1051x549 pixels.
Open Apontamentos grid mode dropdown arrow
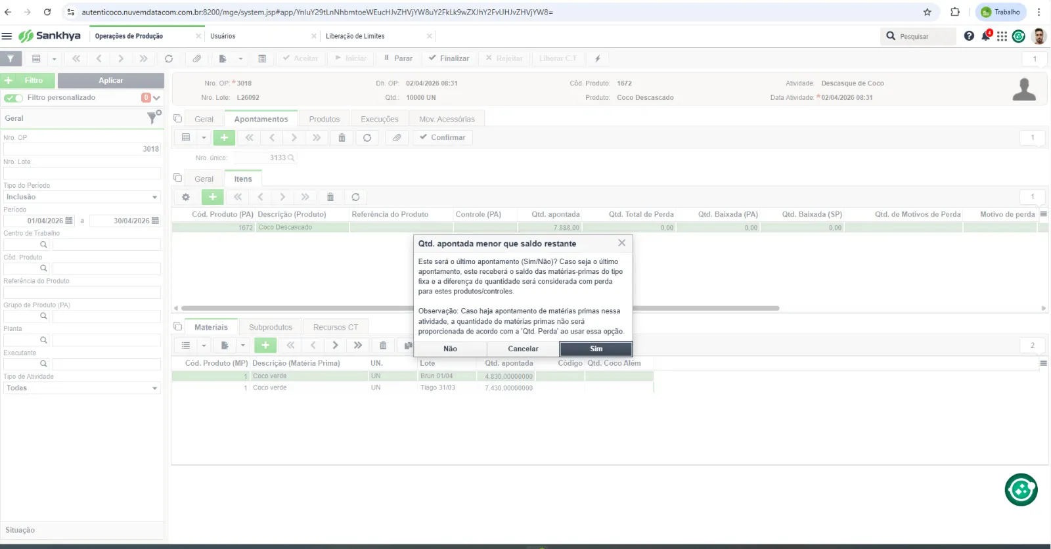[204, 137]
